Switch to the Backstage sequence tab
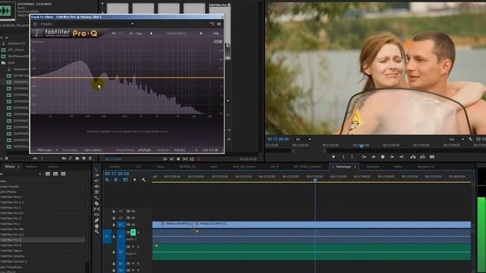Screen dimensions: 486x273 (343, 167)
